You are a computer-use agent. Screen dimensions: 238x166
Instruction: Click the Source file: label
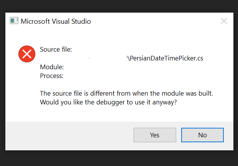click(56, 49)
